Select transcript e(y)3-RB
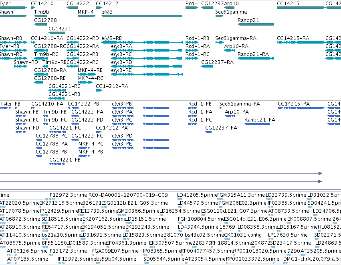The width and height of the screenshot is (341, 265). [x=142, y=42]
